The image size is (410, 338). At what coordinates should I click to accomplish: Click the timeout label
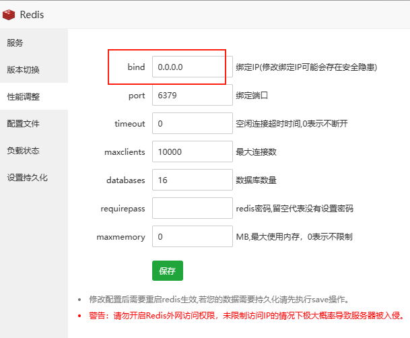130,123
